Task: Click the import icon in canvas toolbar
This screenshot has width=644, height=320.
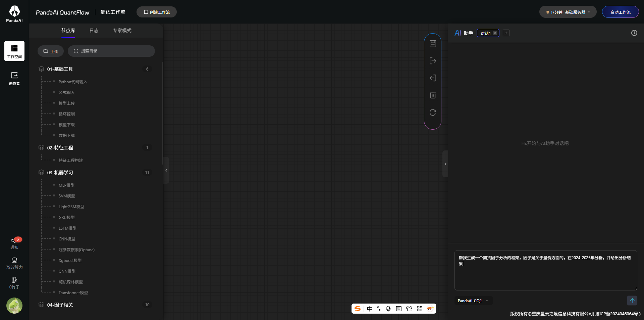Action: 433,78
